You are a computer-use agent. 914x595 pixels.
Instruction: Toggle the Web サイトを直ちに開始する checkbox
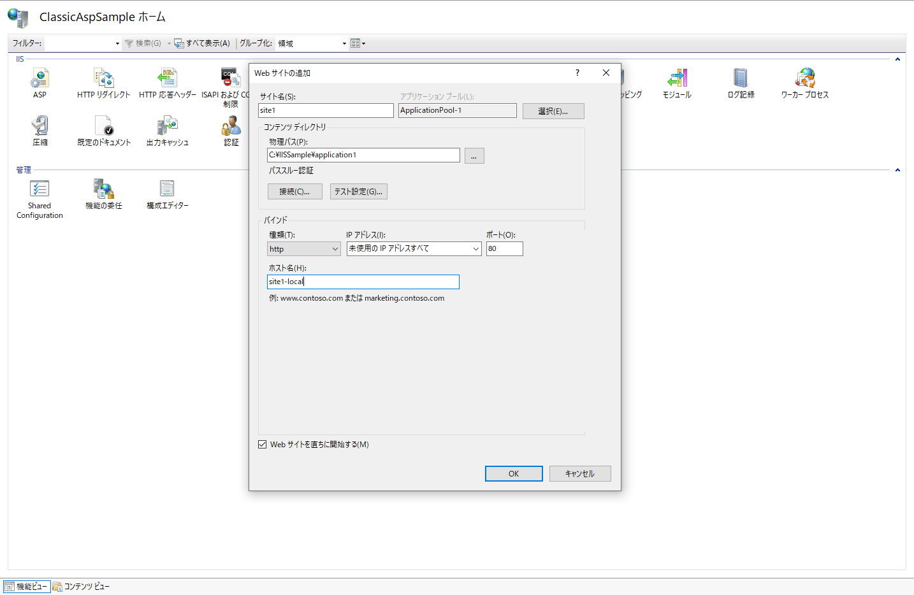coord(262,445)
